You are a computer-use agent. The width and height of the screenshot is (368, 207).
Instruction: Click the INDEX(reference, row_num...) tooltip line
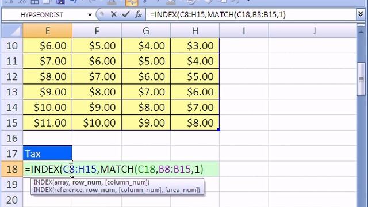click(x=117, y=190)
